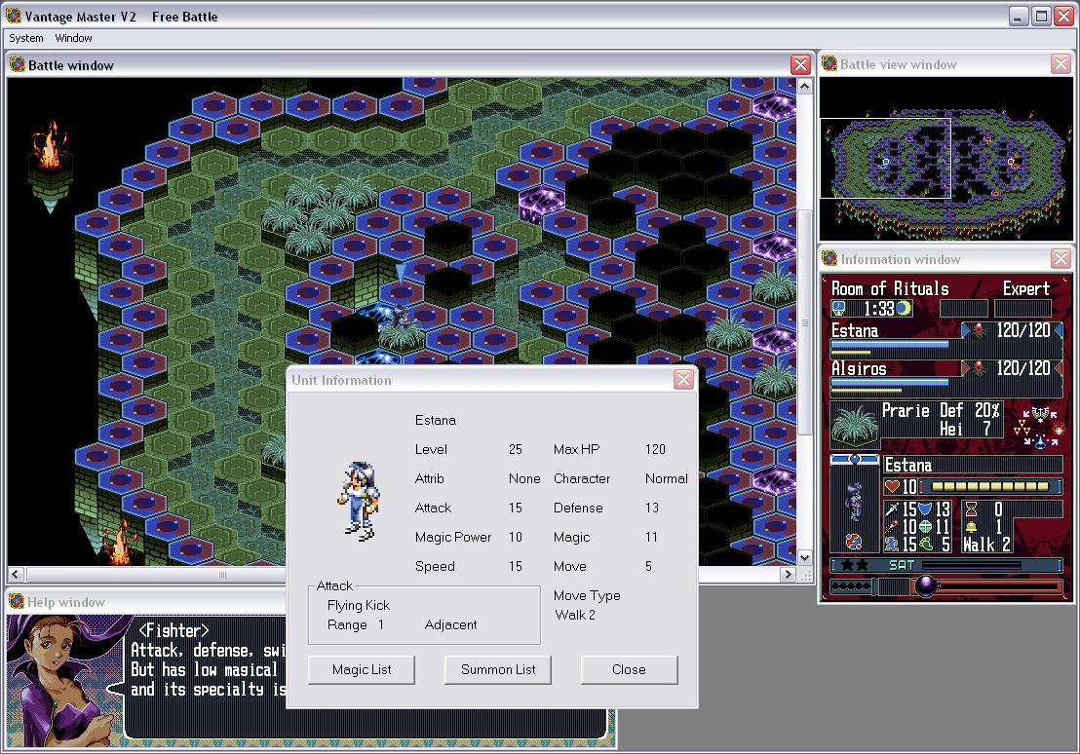Click the blue element icon at chart bottom
The image size is (1080, 754).
tap(1040, 441)
